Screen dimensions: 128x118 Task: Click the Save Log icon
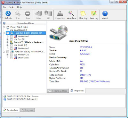point(94,13)
